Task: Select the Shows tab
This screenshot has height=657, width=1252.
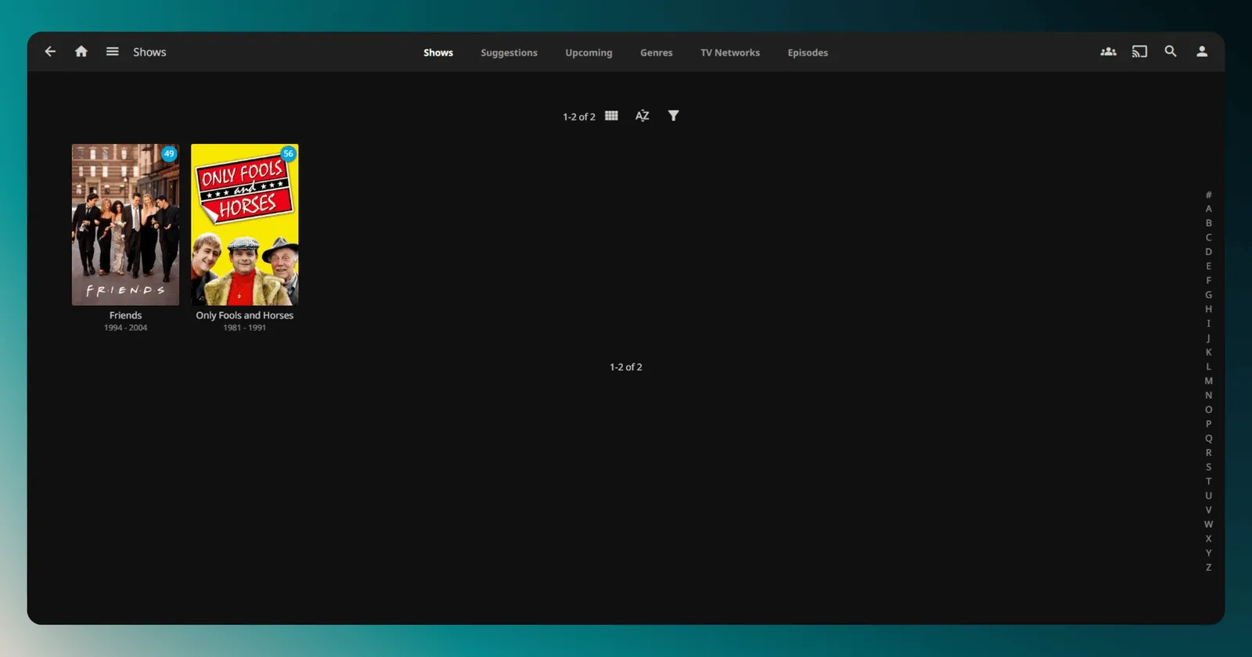Action: click(438, 52)
